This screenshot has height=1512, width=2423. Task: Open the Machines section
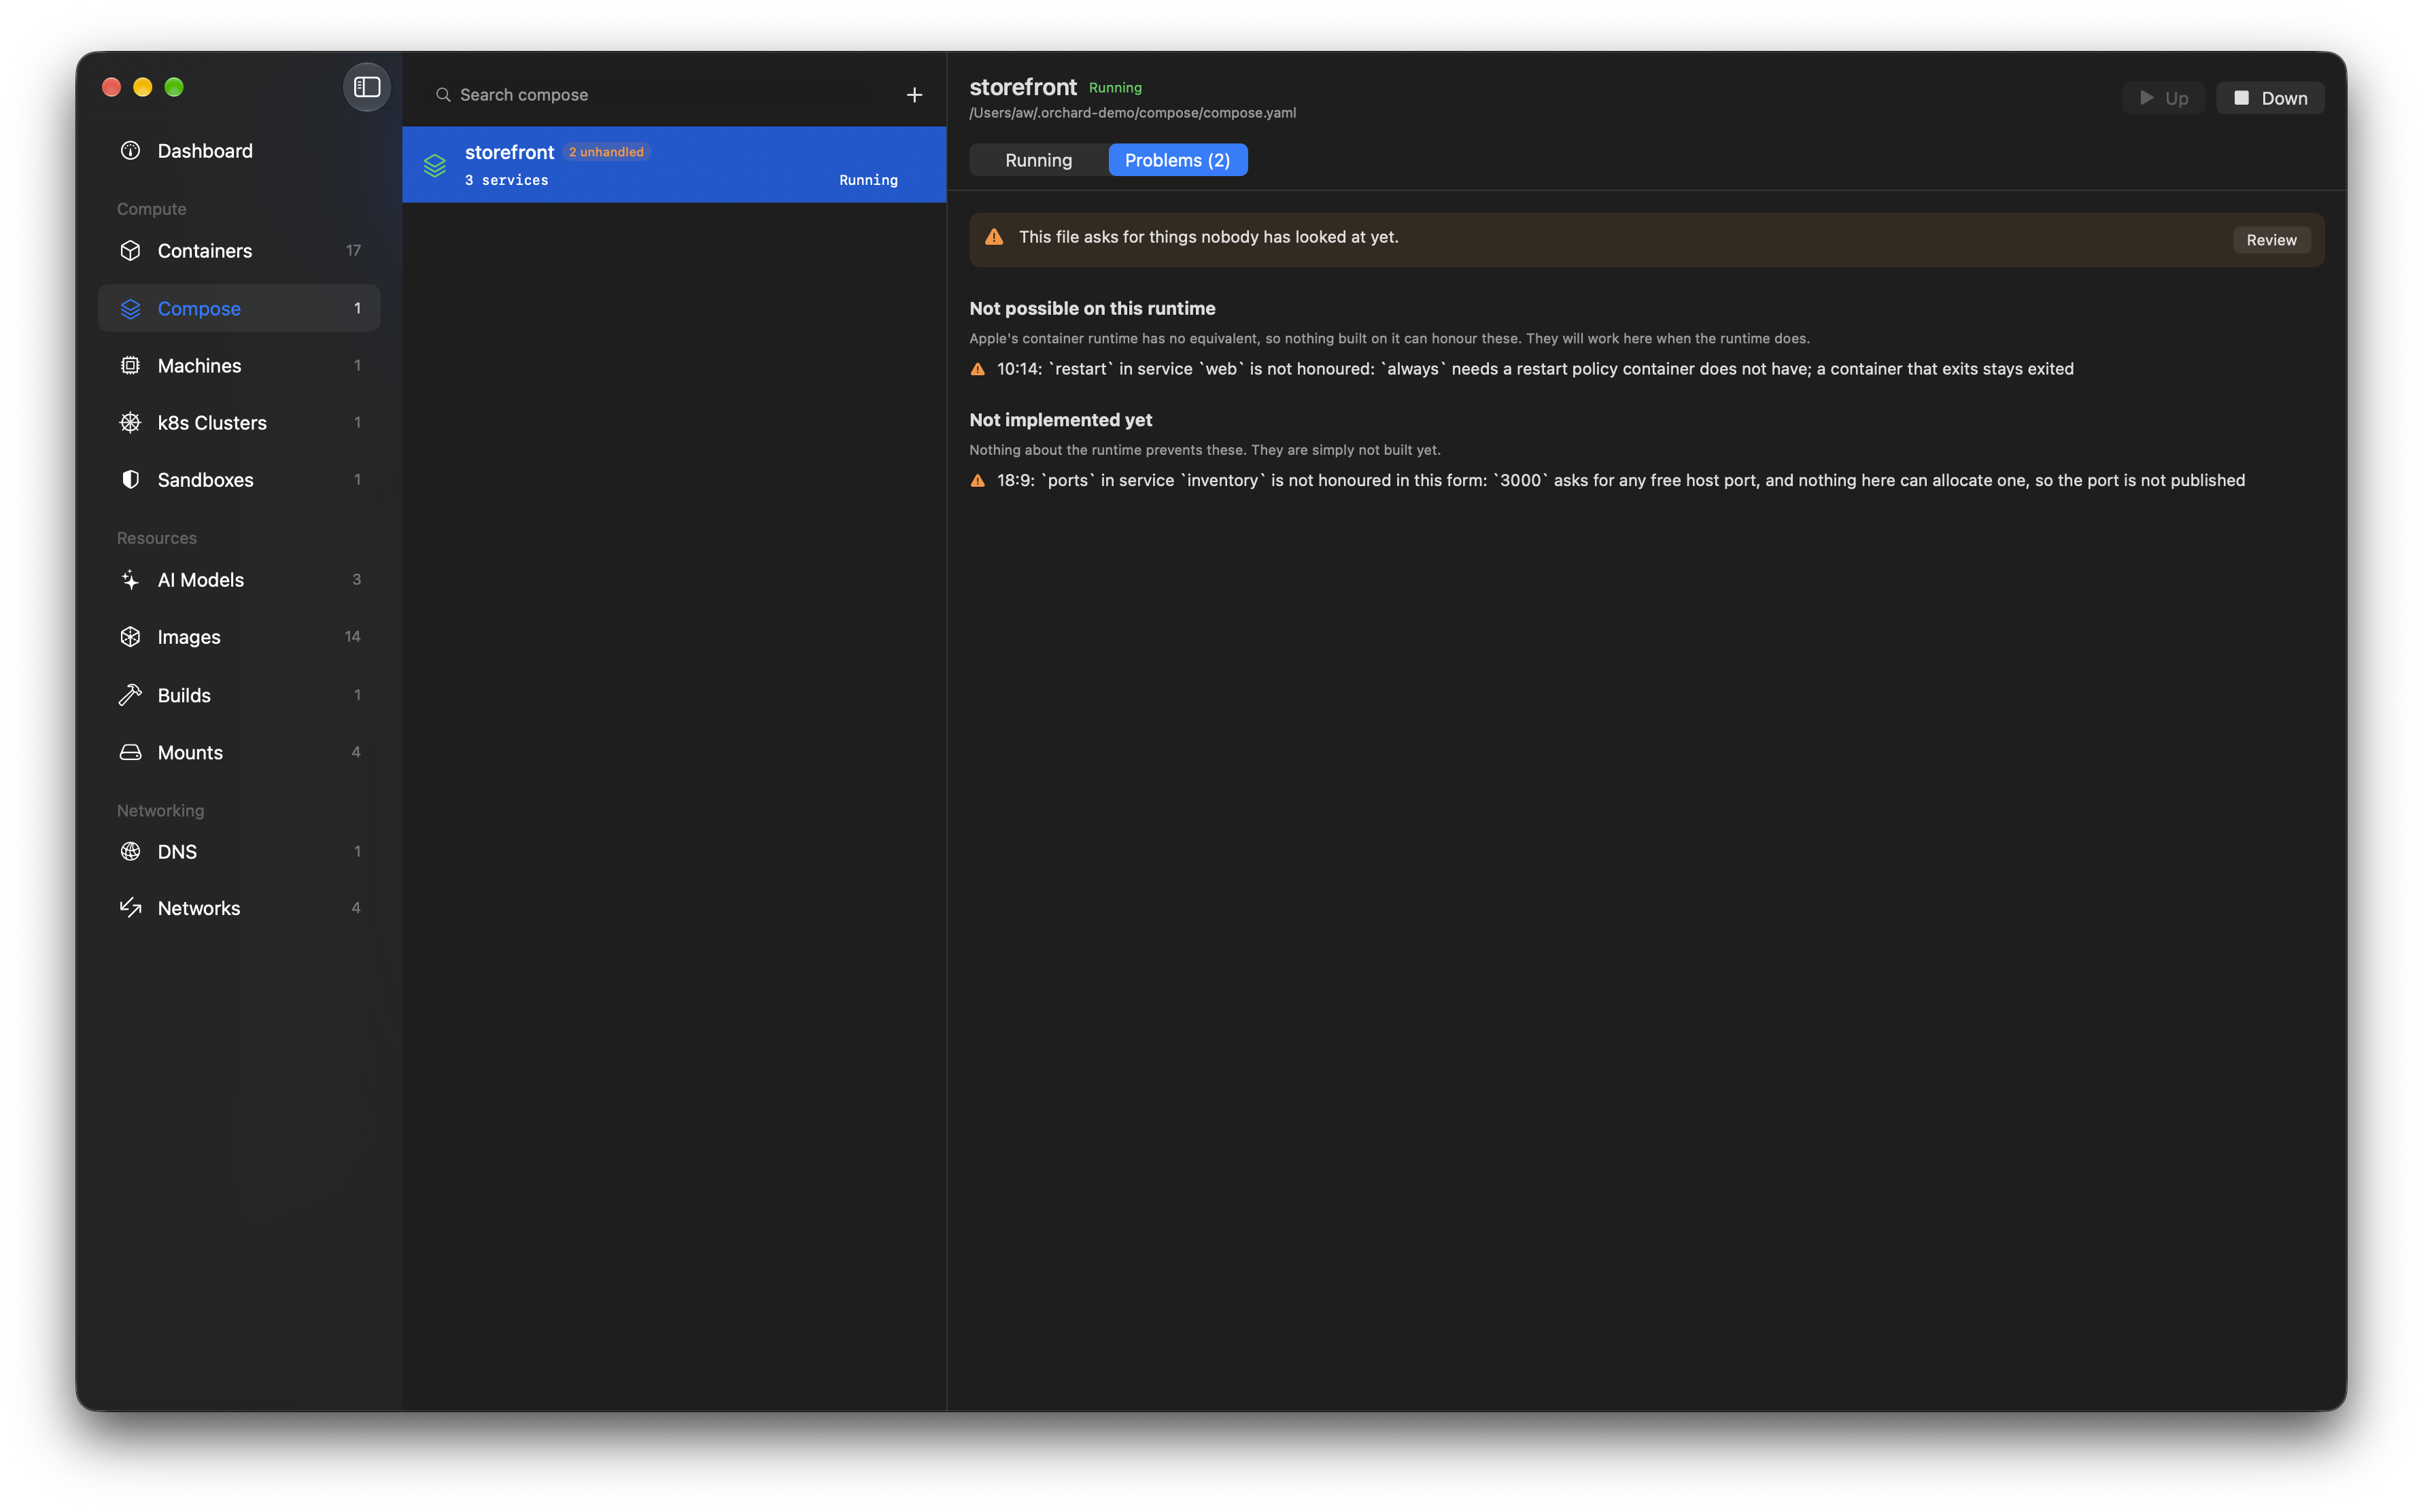[x=239, y=366]
